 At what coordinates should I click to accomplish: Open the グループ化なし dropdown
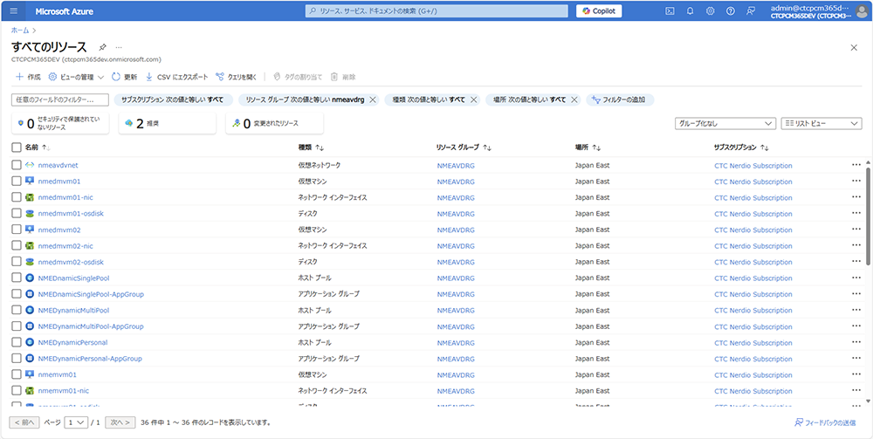pyautogui.click(x=725, y=124)
